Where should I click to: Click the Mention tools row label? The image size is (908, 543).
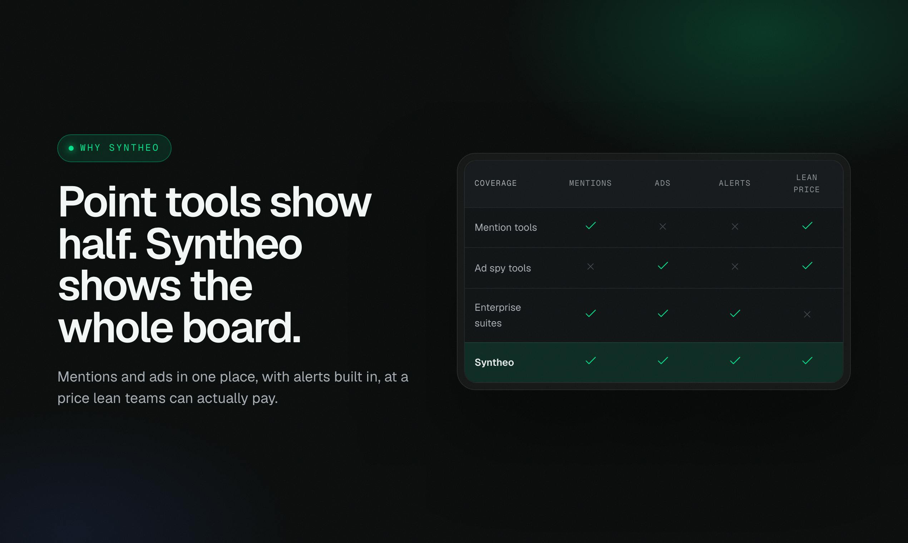pos(505,228)
